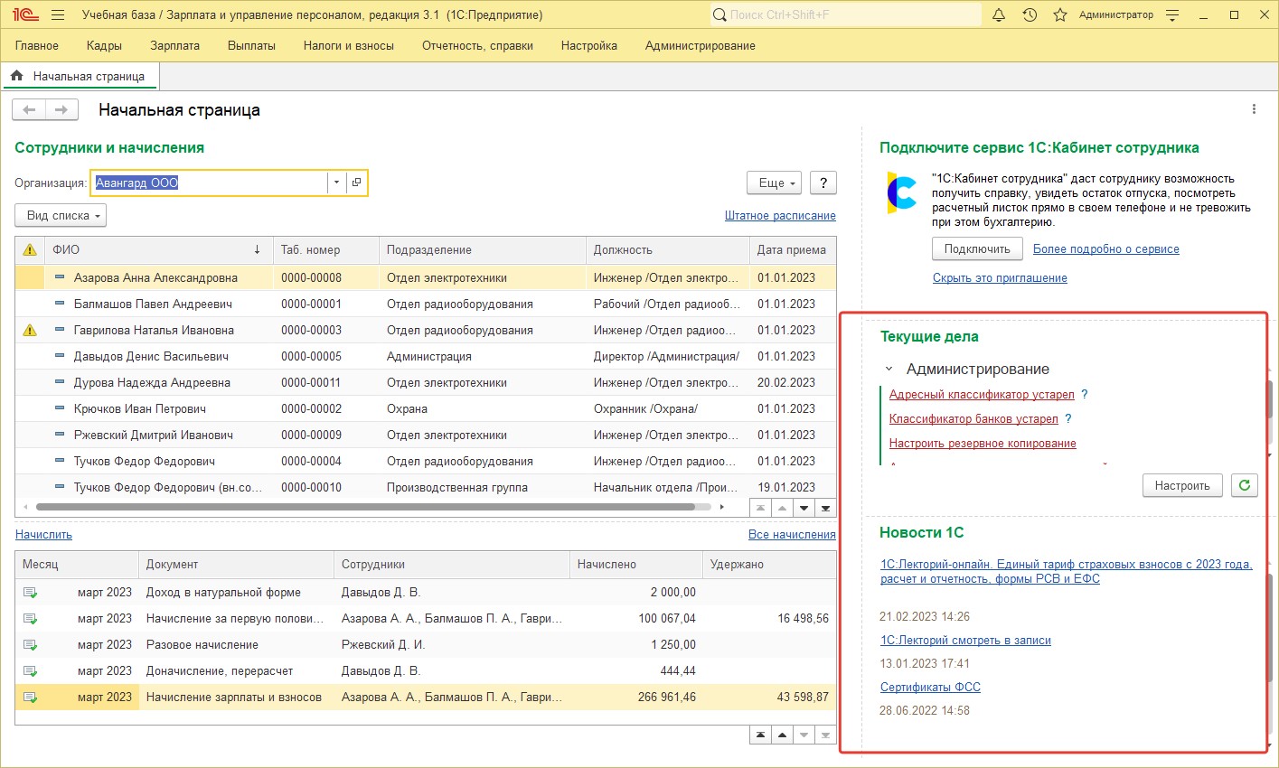Open the three-dot page options menu
1279x768 pixels.
point(1254,109)
